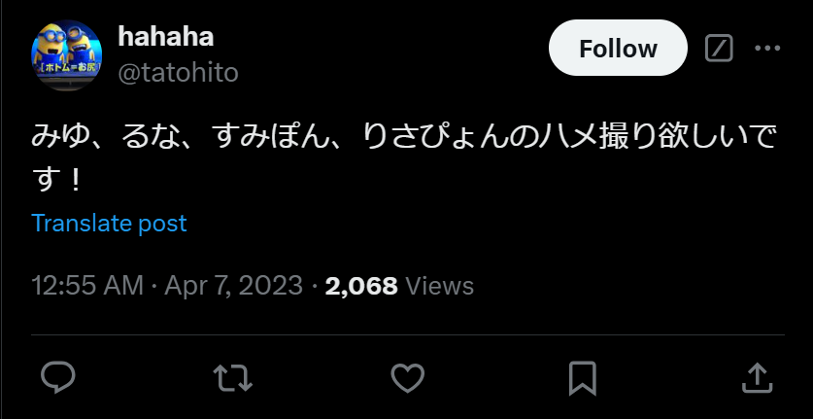Screen dimensions: 813x419
Task: Open the share menu arrow icon
Action: click(x=755, y=376)
